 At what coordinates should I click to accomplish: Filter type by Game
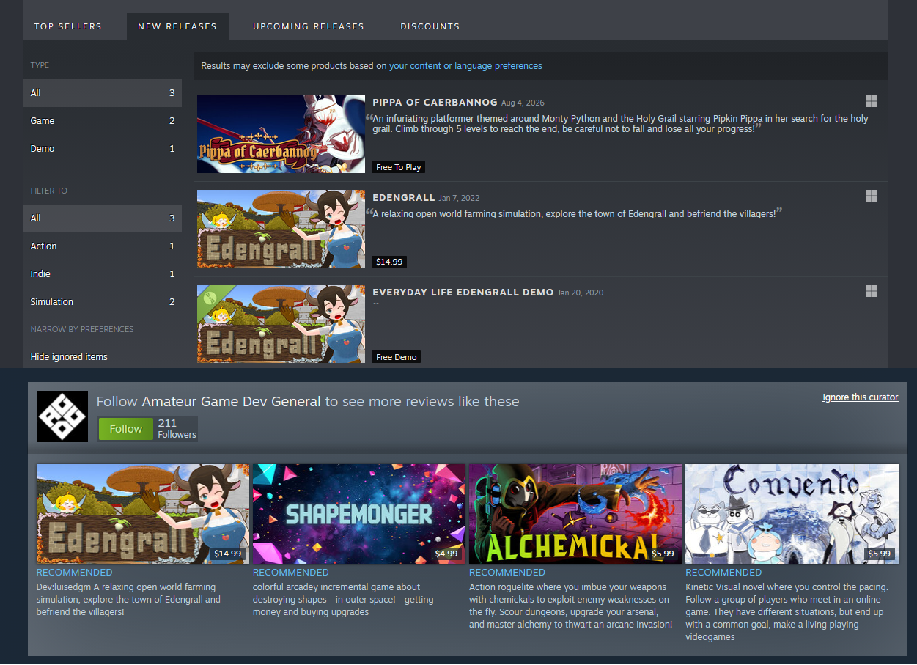coord(103,121)
